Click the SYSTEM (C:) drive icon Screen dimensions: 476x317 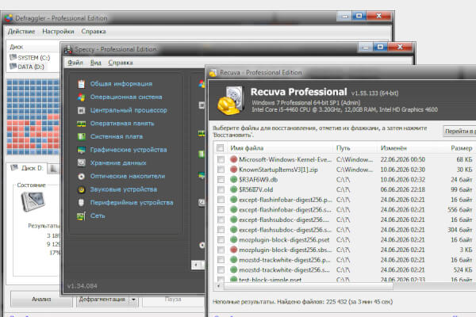point(13,57)
